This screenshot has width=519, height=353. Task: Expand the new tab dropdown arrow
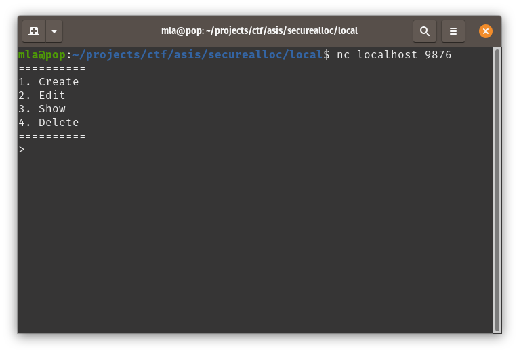(54, 31)
